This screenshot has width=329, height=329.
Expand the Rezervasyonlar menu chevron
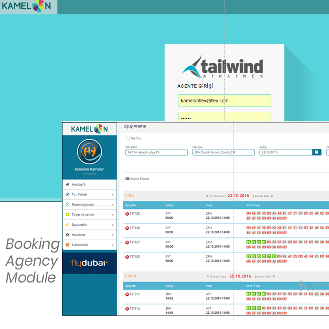[x=113, y=204]
